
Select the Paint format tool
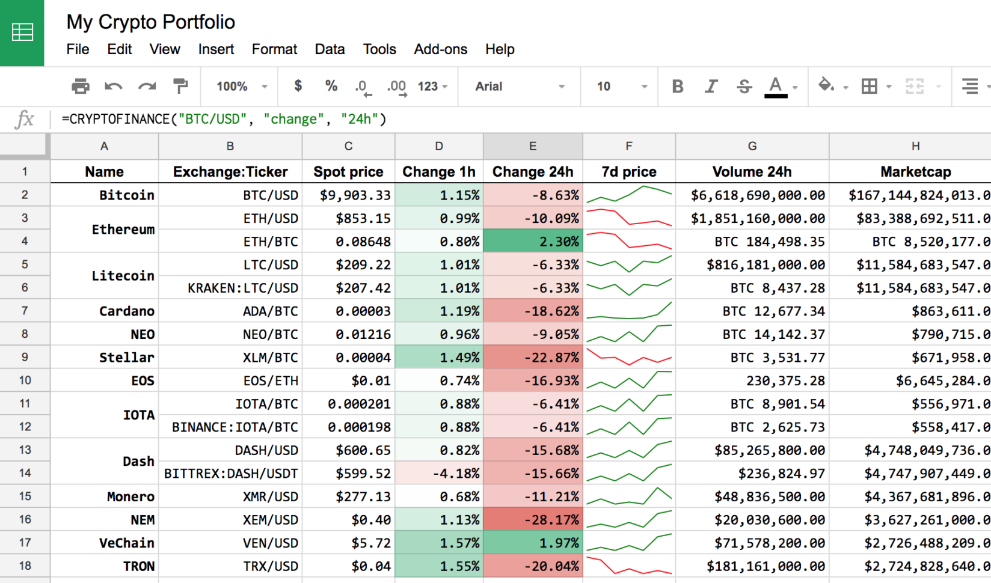[x=180, y=86]
